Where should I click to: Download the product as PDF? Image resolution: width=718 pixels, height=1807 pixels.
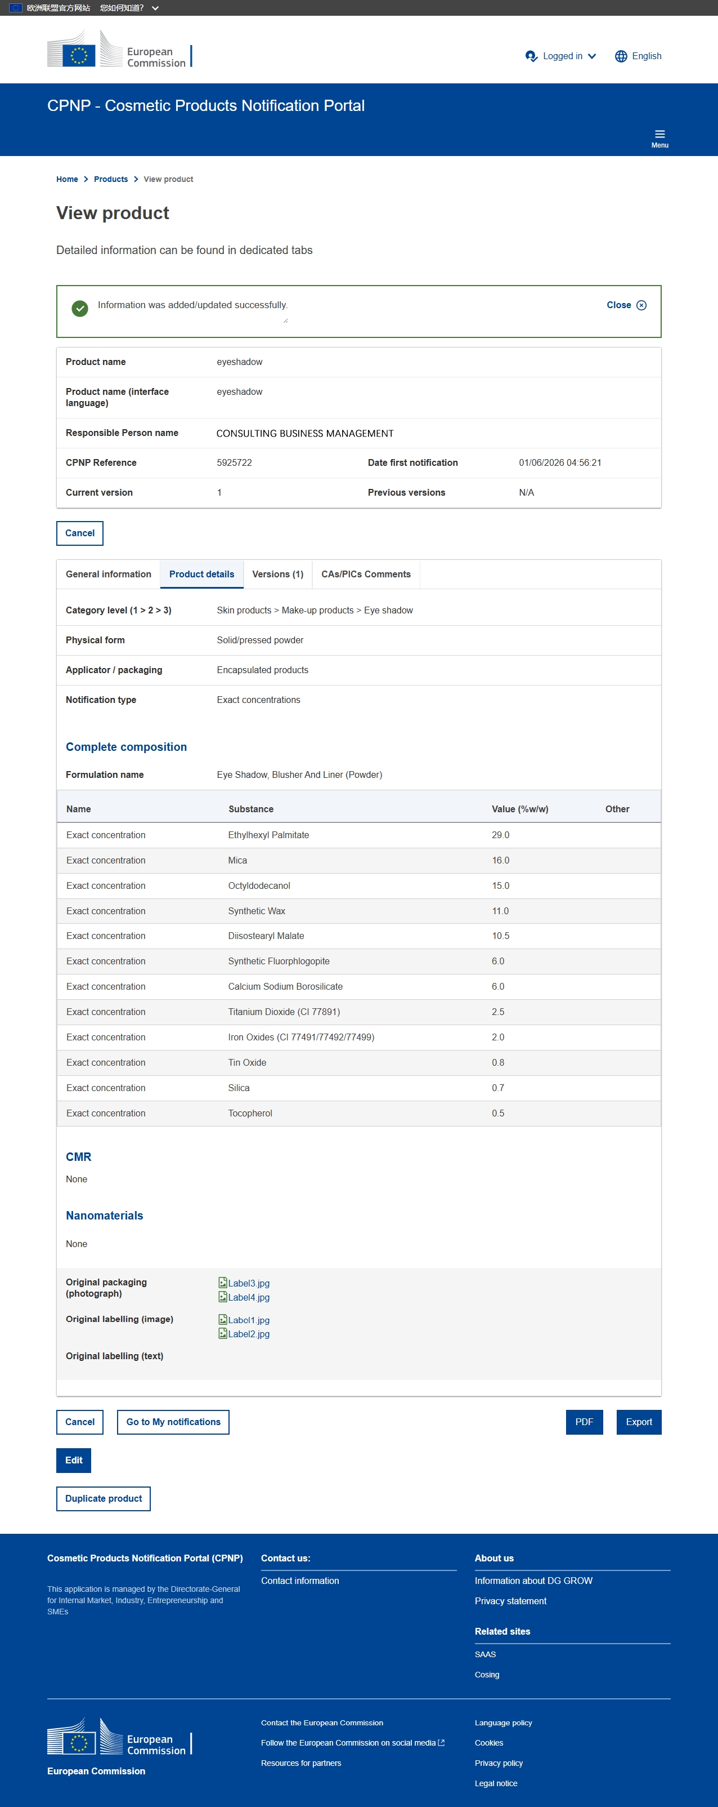pos(584,1422)
